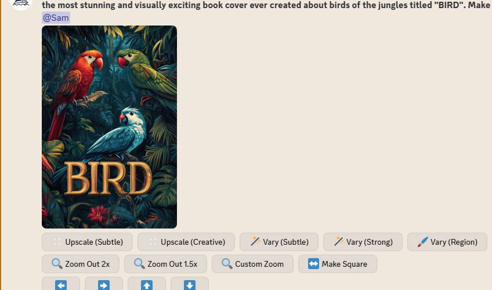Click Zoom Out 1.5x
The height and width of the screenshot is (290, 492).
tap(166, 264)
